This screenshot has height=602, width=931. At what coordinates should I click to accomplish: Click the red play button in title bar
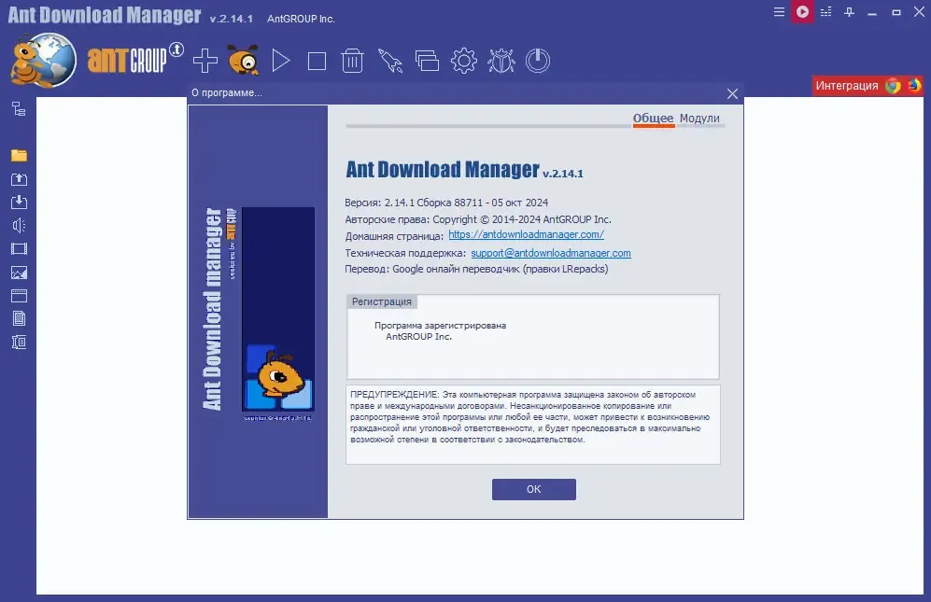pyautogui.click(x=802, y=12)
